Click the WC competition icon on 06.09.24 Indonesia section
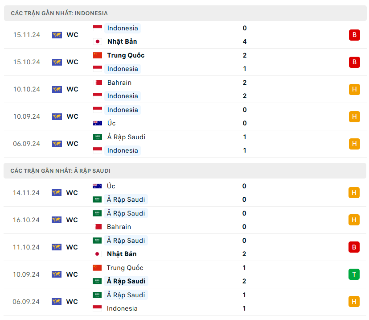Screen dimensions: 369x320 coord(57,144)
